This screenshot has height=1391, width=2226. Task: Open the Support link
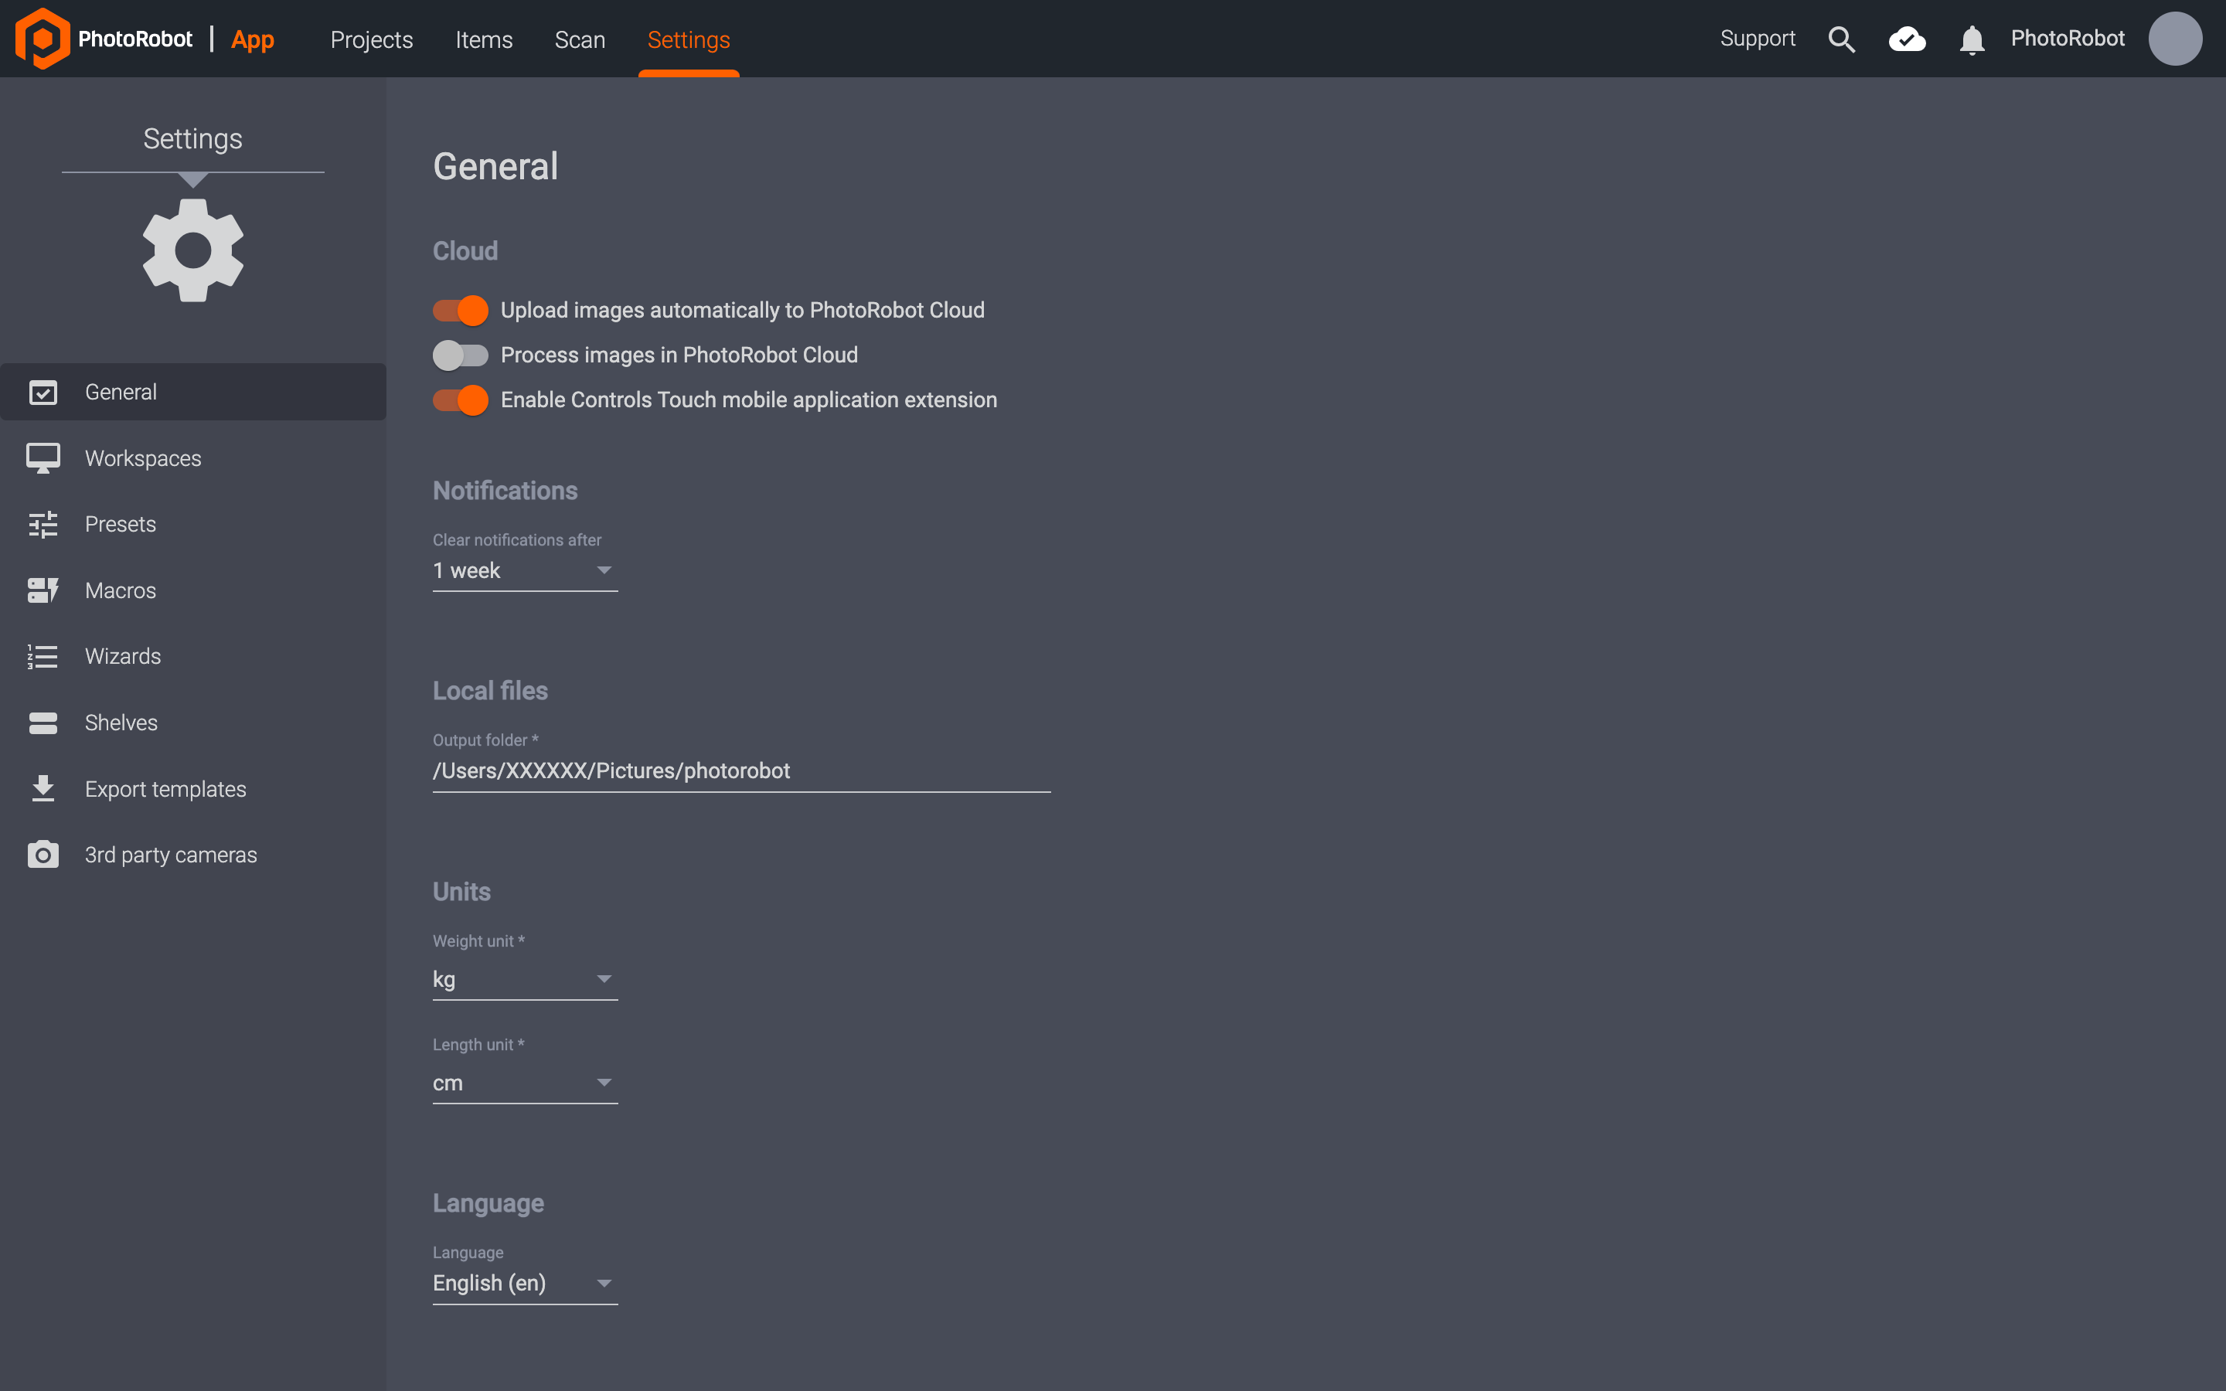[1757, 39]
